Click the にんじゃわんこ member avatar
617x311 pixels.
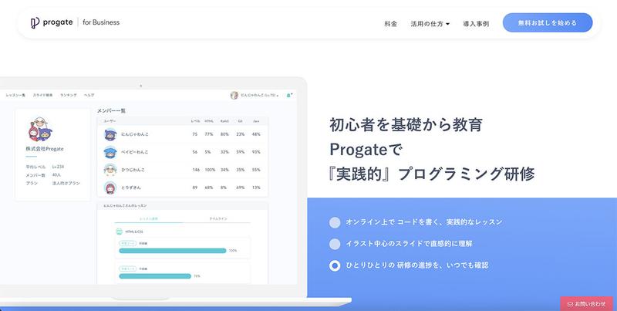[110, 134]
